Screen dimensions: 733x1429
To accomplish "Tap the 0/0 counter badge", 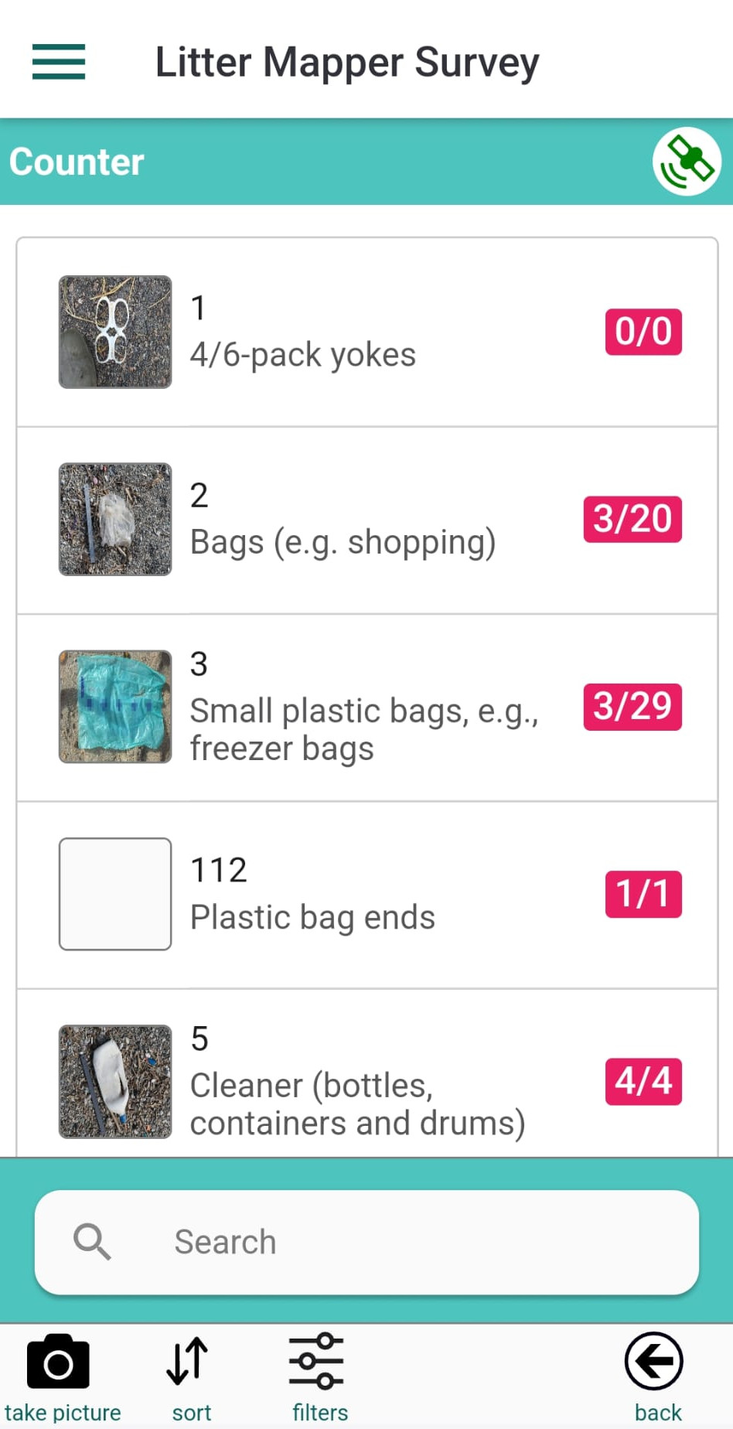I will pyautogui.click(x=643, y=332).
